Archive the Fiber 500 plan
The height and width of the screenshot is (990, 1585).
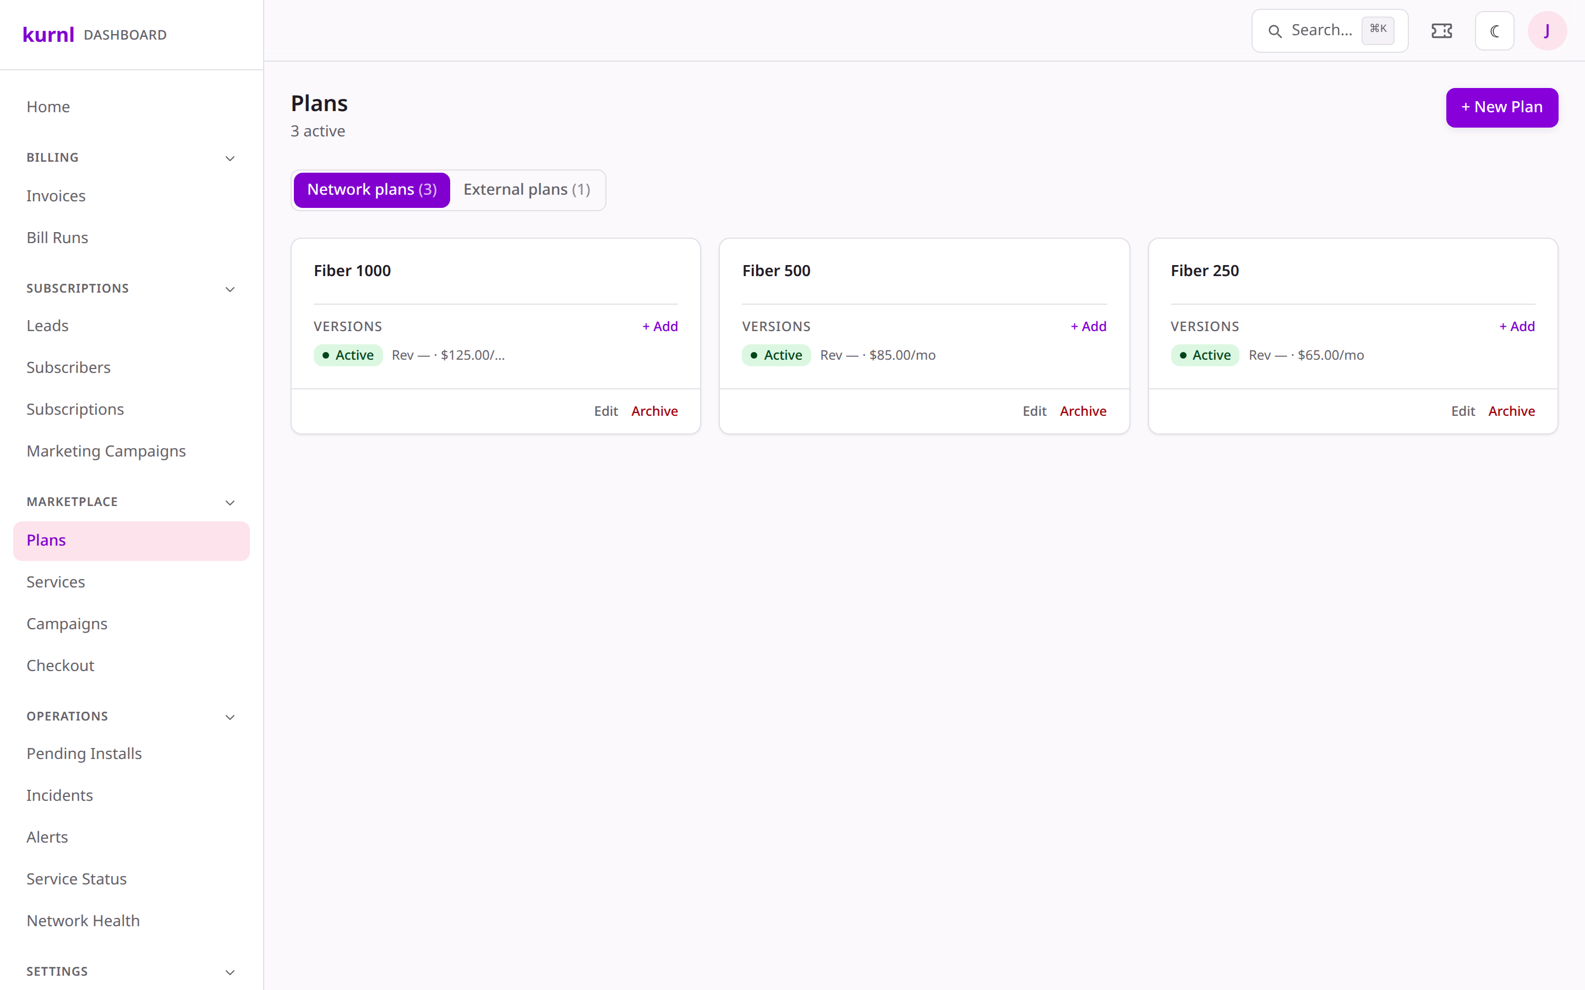pos(1083,411)
